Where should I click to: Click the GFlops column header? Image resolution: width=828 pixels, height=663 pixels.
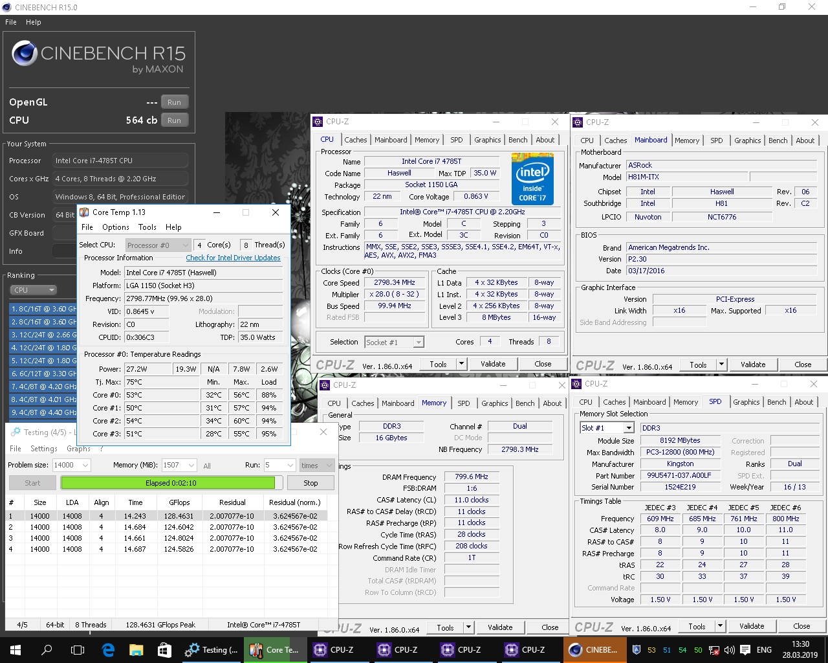tap(179, 502)
